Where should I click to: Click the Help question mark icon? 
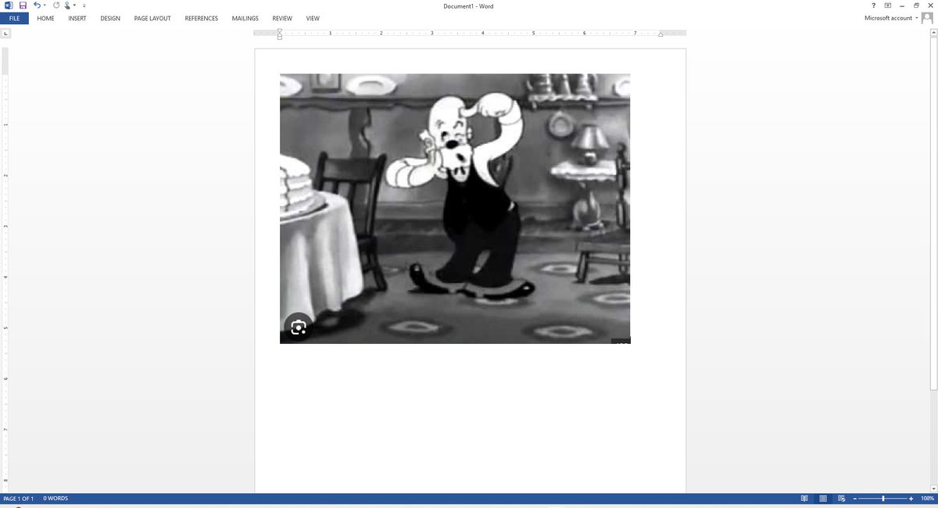point(873,5)
